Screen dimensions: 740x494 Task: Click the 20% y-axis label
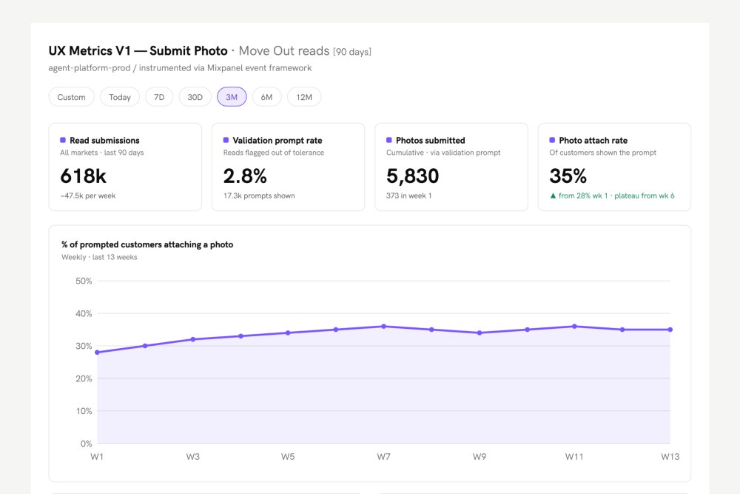tap(84, 378)
